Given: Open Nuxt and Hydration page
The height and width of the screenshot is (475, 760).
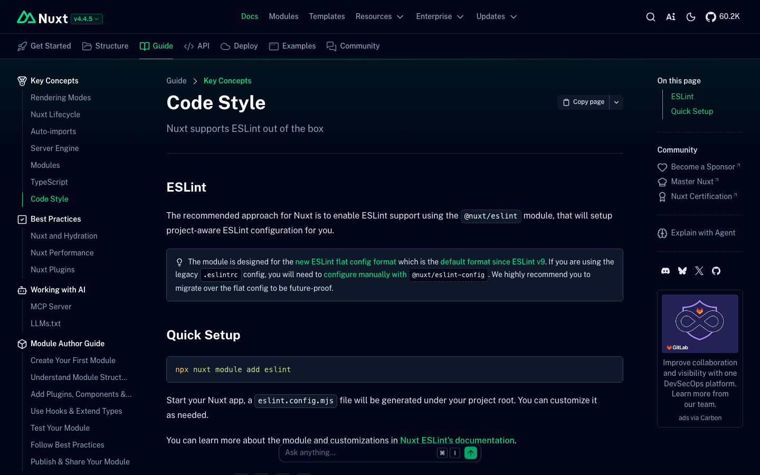Looking at the screenshot, I should coord(64,236).
